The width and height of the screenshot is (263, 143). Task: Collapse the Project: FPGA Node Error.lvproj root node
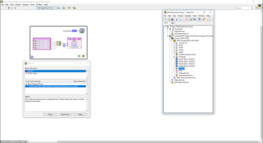tap(165, 27)
